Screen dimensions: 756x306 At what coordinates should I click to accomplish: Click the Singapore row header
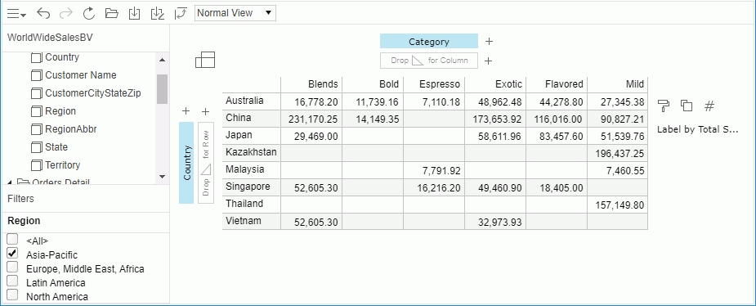coord(251,187)
